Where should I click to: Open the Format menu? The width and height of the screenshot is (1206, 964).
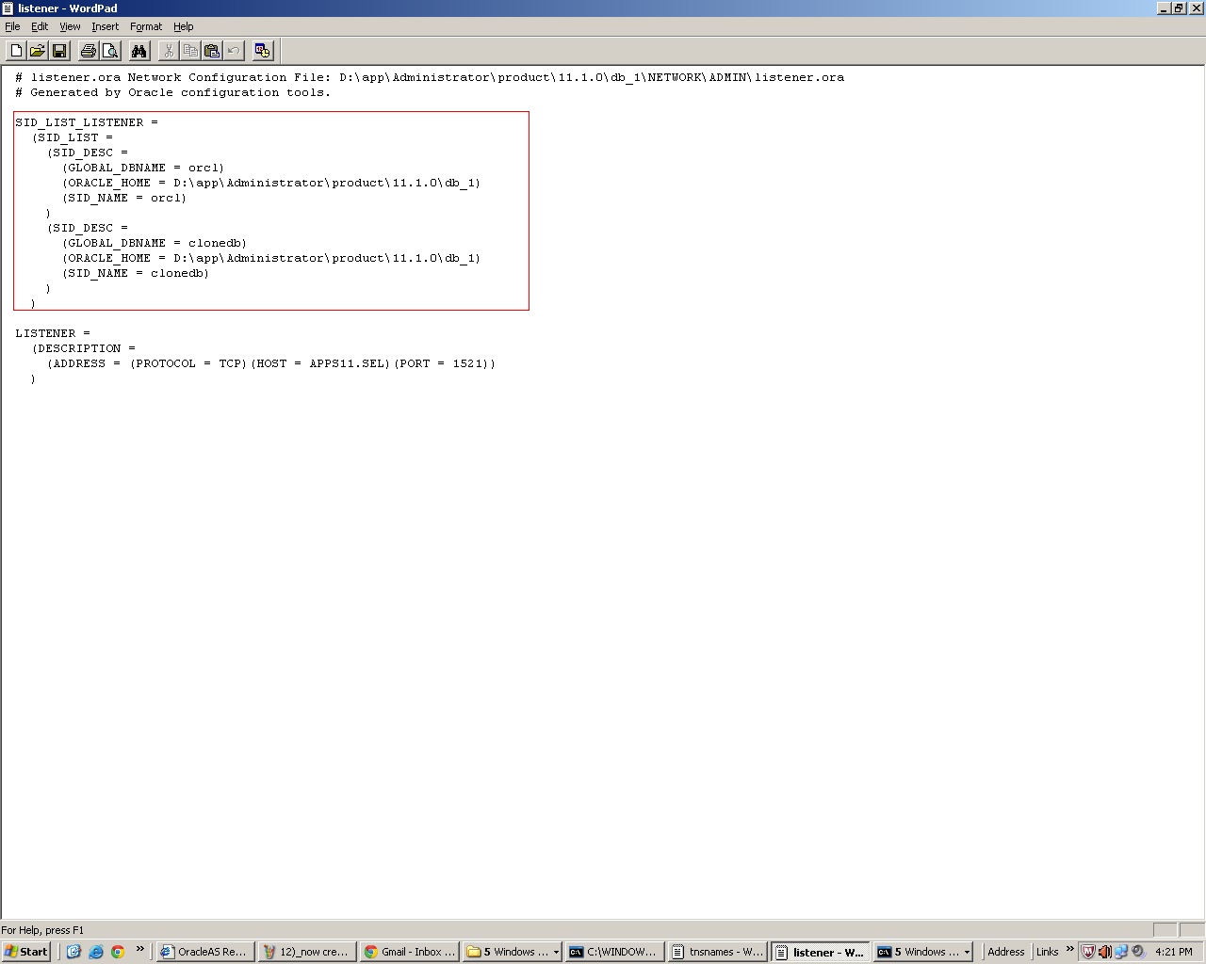[145, 26]
